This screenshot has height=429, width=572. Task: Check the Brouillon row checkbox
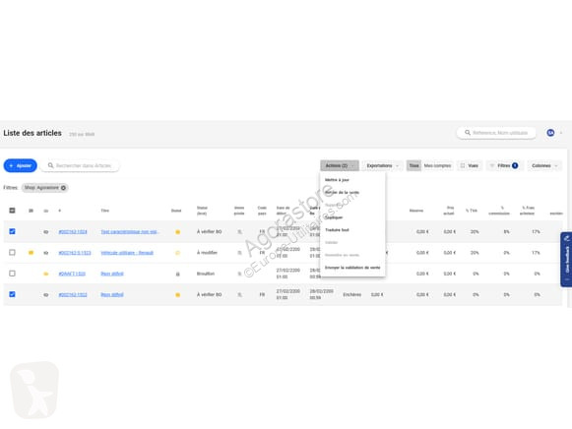pyautogui.click(x=12, y=274)
